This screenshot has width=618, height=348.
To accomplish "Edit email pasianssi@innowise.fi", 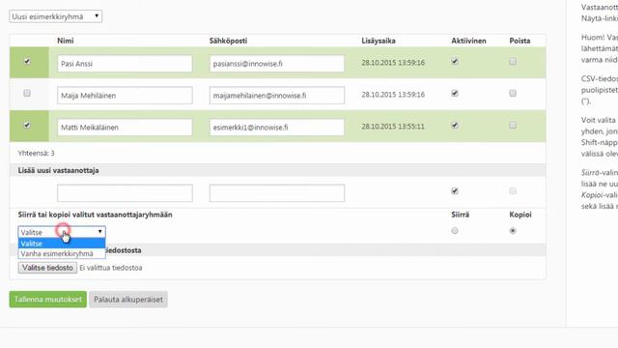I will (277, 64).
